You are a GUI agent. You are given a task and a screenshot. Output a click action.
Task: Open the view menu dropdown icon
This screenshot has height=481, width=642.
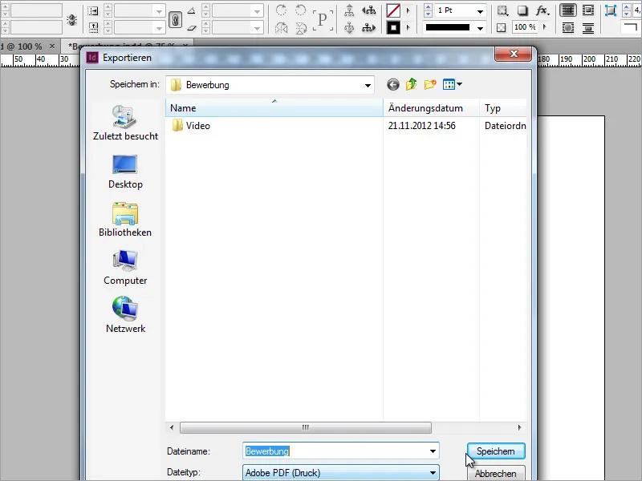click(453, 85)
